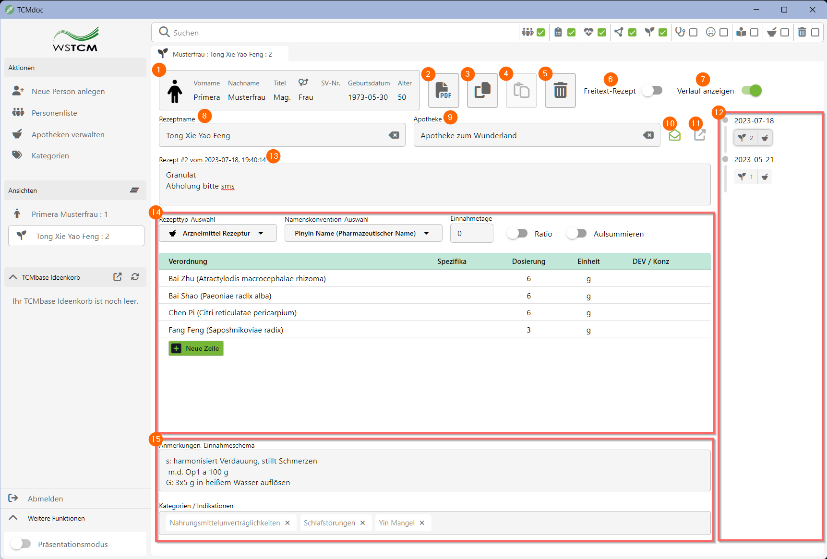Viewport: 827px width, 559px height.
Task: Open the pharmacy external link icon
Action: click(x=699, y=135)
